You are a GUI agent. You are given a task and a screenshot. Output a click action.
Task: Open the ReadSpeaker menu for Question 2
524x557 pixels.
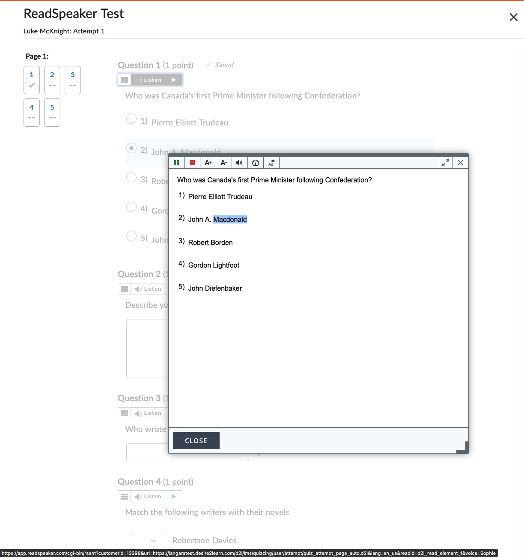tap(124, 289)
